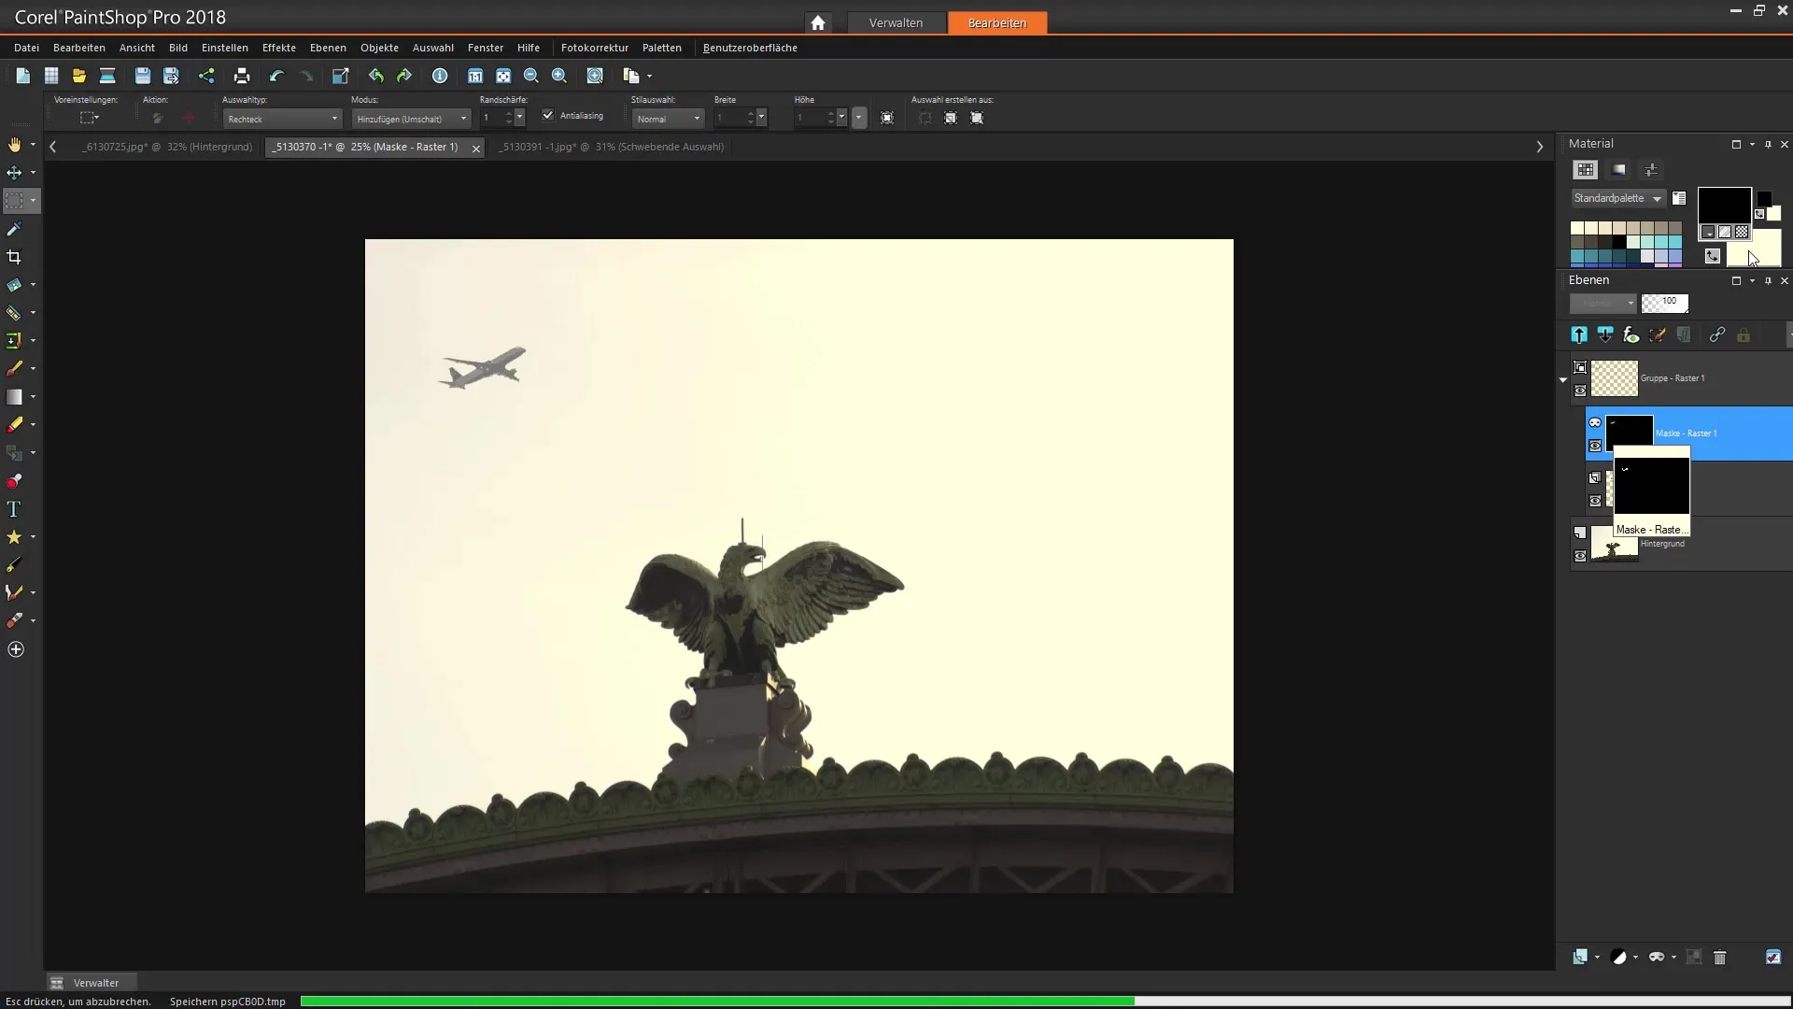The image size is (1793, 1009).
Task: Click the add tools plus icon
Action: (x=16, y=649)
